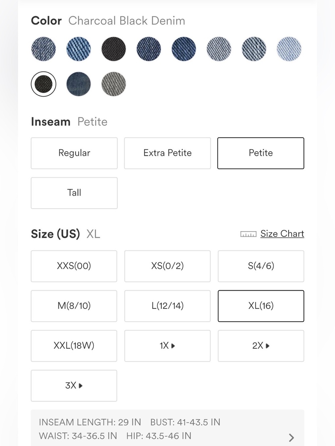Choose size M(8/10)
Viewport: 335px width, 446px height.
tap(74, 306)
